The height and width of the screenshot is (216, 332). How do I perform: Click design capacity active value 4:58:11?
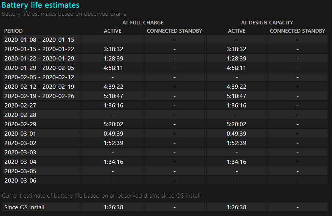click(237, 68)
